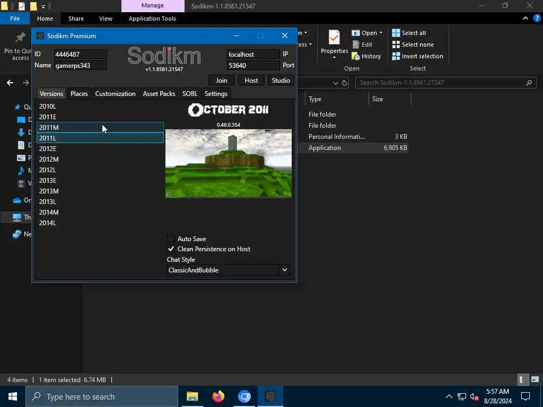The height and width of the screenshot is (407, 543).
Task: Switch to the Versions tab
Action: (51, 93)
